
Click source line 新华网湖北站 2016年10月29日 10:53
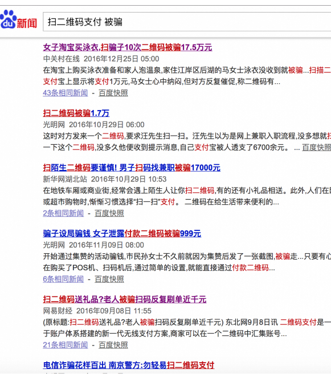[105, 179]
